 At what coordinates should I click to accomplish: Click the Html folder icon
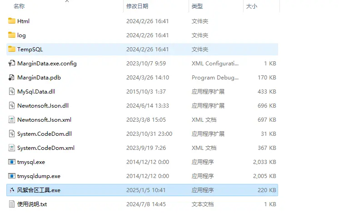(12, 21)
